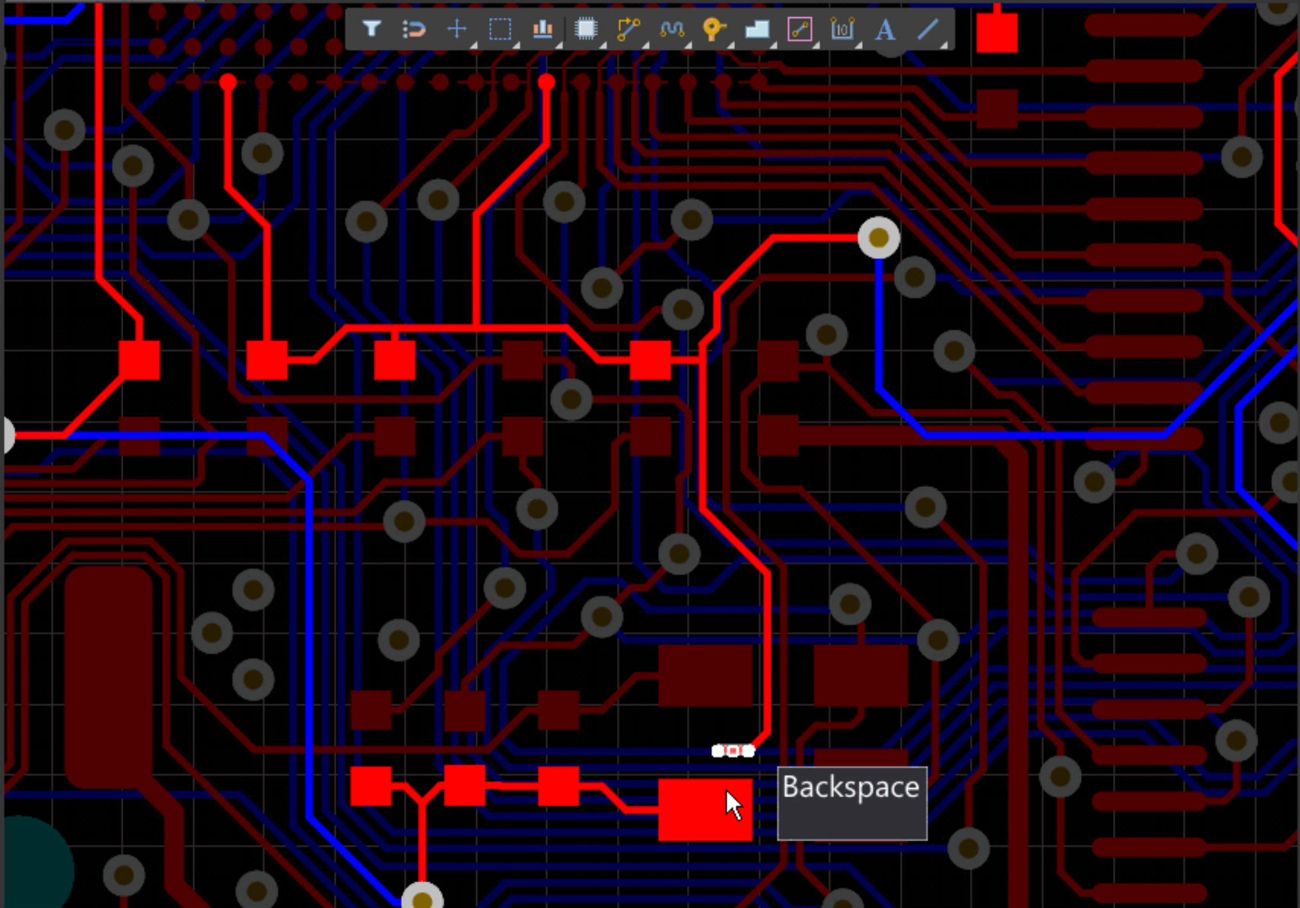Choose the pink Keepout track tool
1300x908 pixels.
pos(800,29)
